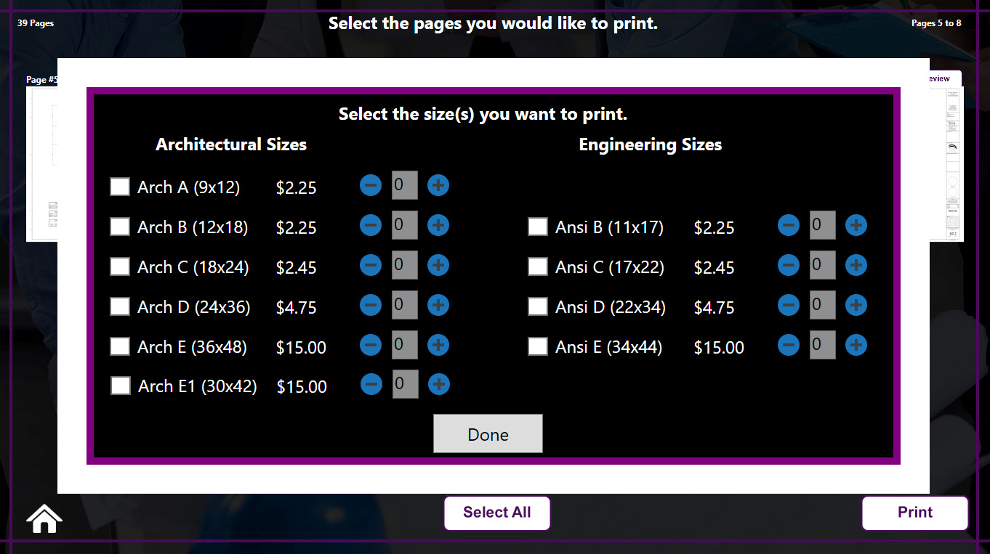Check the Arch A (9x12) checkbox

(x=120, y=187)
